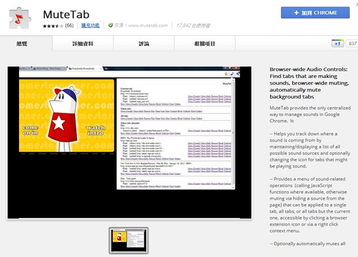The image size is (358, 257).
Task: Switch to the 詳細資料 tab
Action: (x=83, y=44)
